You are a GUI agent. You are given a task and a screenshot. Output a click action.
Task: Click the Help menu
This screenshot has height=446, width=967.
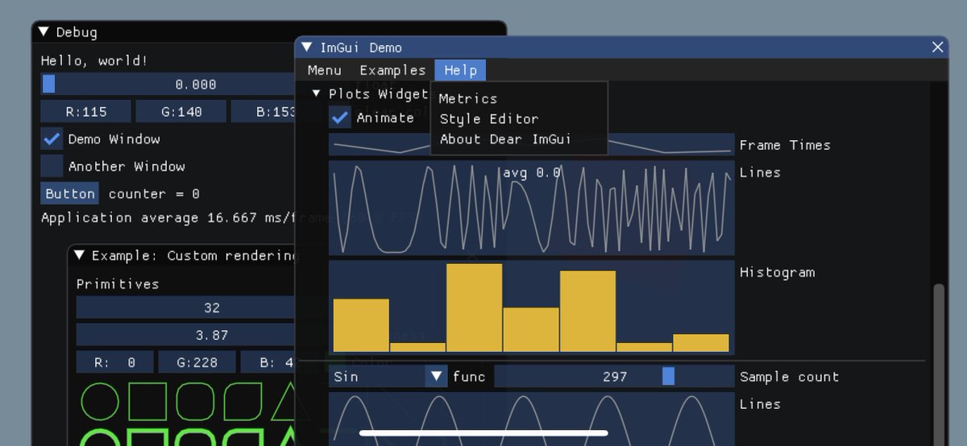pyautogui.click(x=460, y=70)
